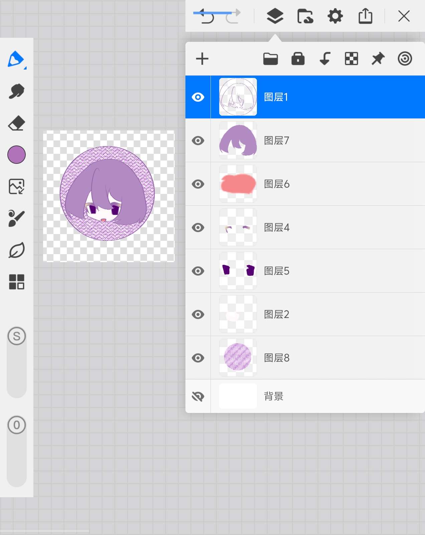Screen dimensions: 425x535
Task: Open the export share menu
Action: (x=365, y=16)
